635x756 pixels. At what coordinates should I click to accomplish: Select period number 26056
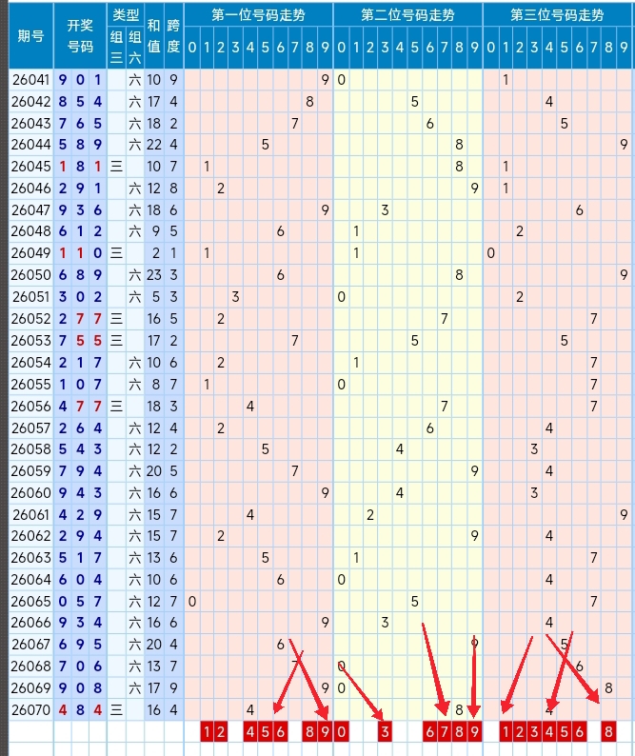(30, 406)
